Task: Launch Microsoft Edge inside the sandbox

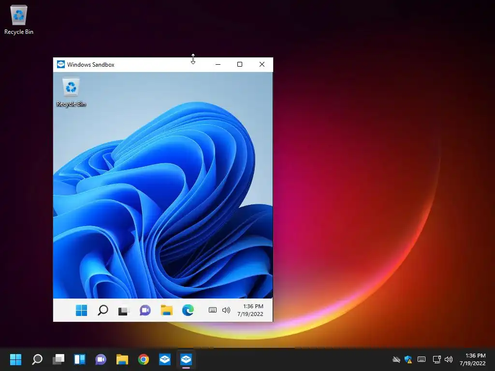Action: tap(188, 311)
